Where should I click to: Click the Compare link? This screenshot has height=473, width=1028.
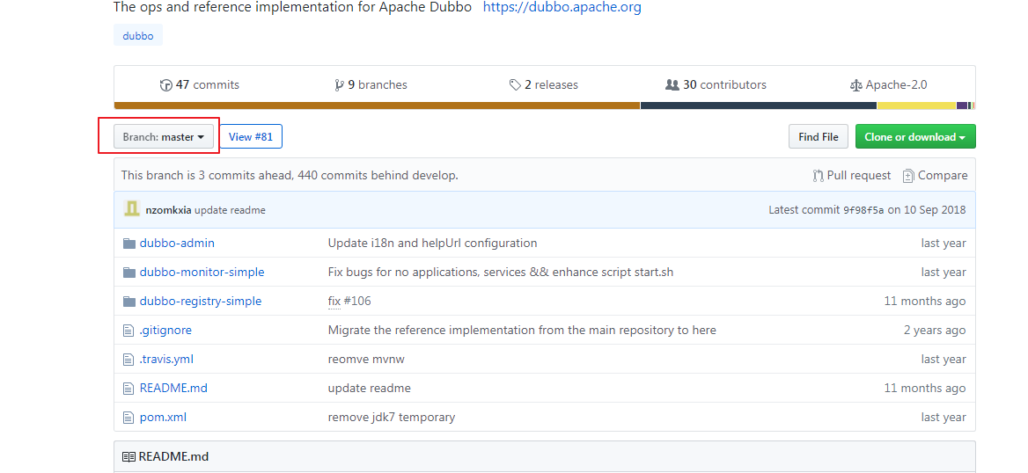[935, 176]
